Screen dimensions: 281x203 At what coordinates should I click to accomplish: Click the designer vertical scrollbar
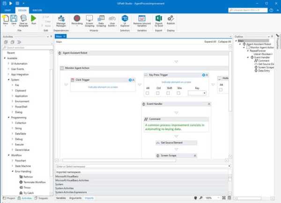[230, 81]
